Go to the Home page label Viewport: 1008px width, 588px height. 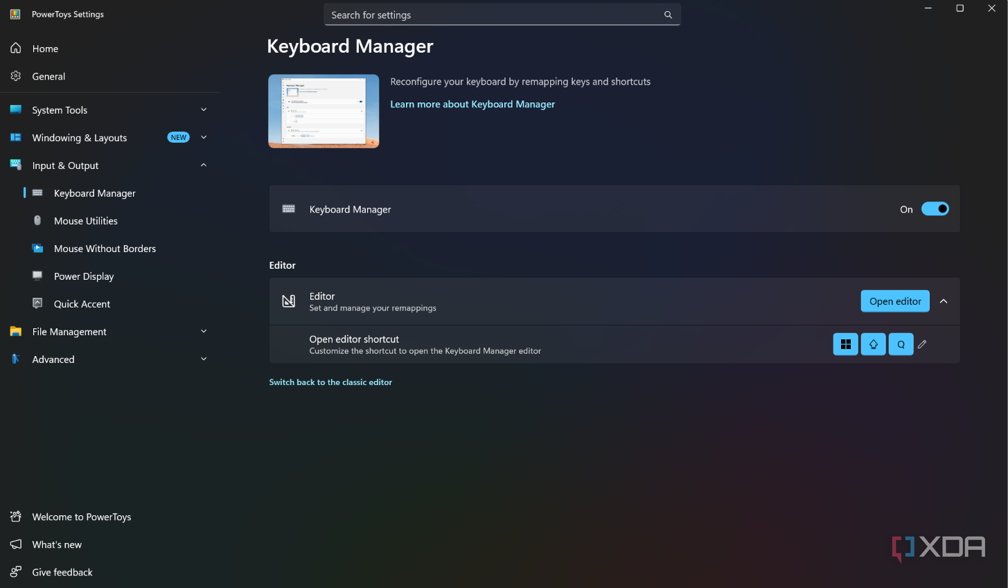(x=45, y=48)
